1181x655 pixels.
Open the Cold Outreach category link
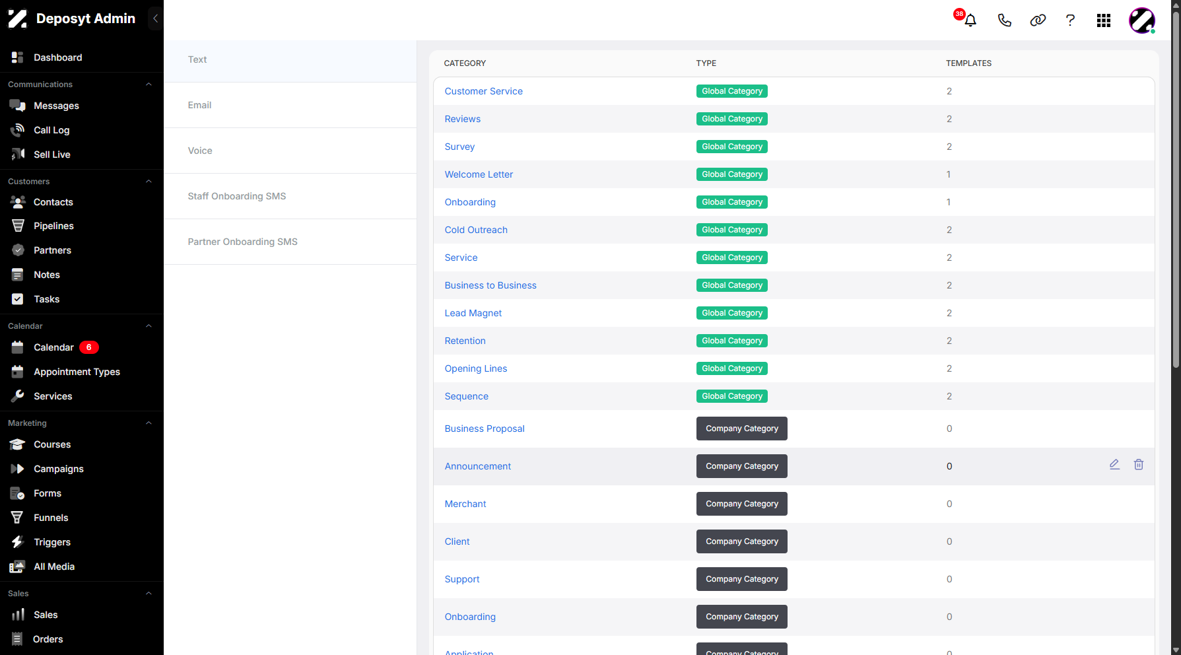tap(476, 230)
